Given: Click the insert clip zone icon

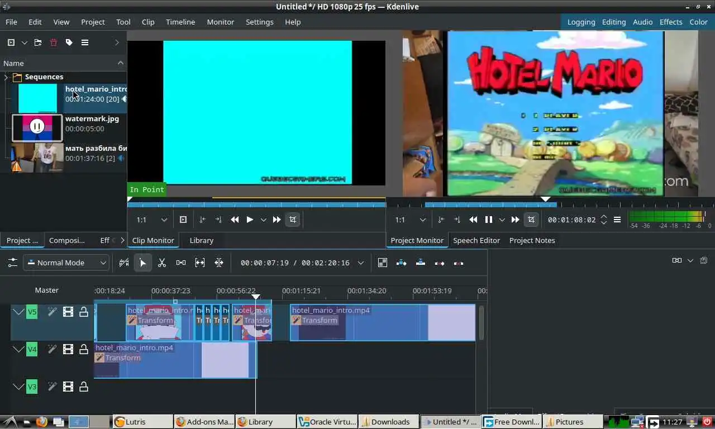Looking at the screenshot, I should (x=401, y=263).
